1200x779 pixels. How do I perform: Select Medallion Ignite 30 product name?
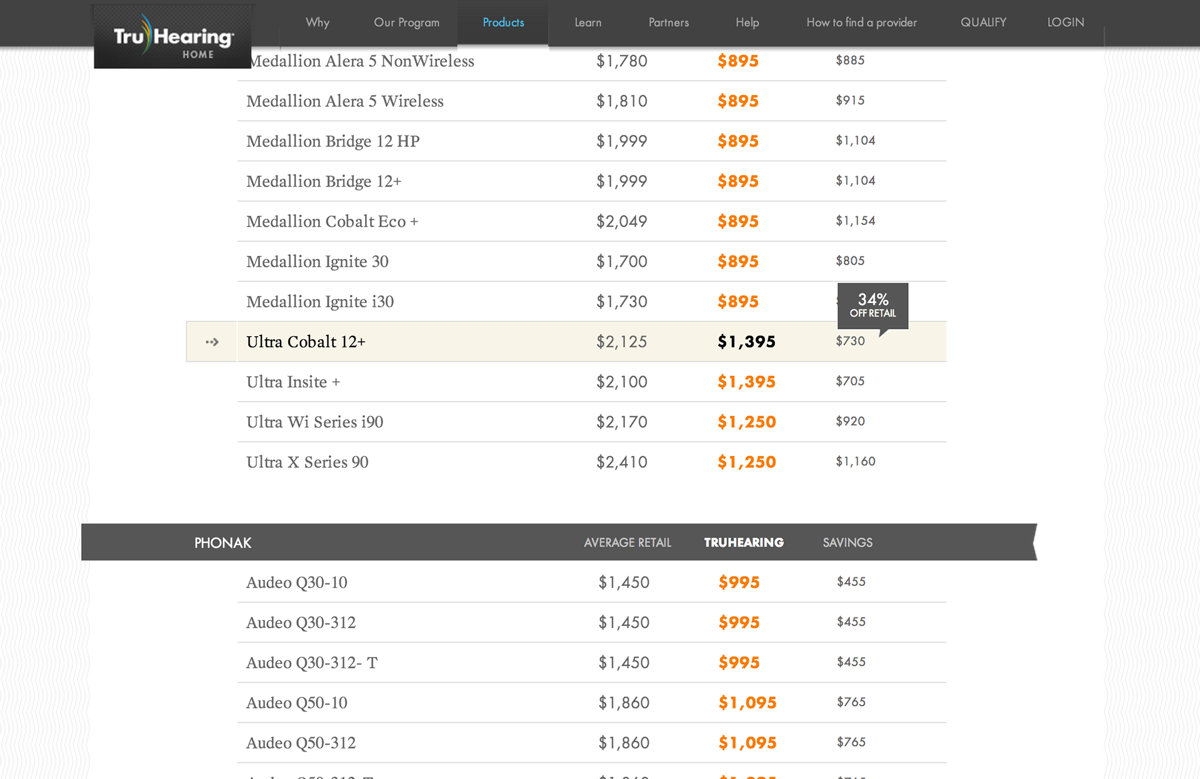tap(317, 261)
